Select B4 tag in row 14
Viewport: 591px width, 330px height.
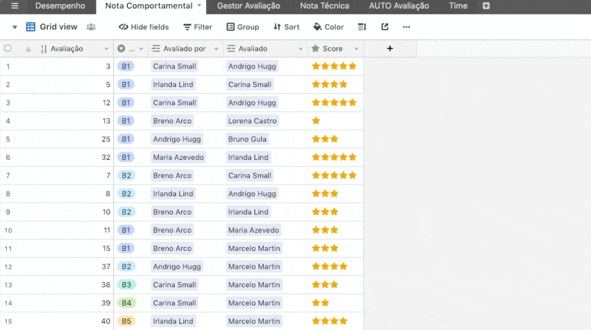pos(126,302)
